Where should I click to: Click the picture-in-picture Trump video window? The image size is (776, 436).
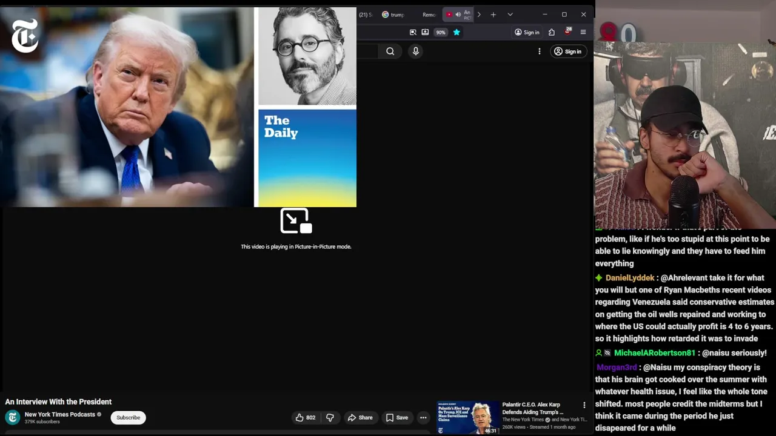click(x=178, y=107)
